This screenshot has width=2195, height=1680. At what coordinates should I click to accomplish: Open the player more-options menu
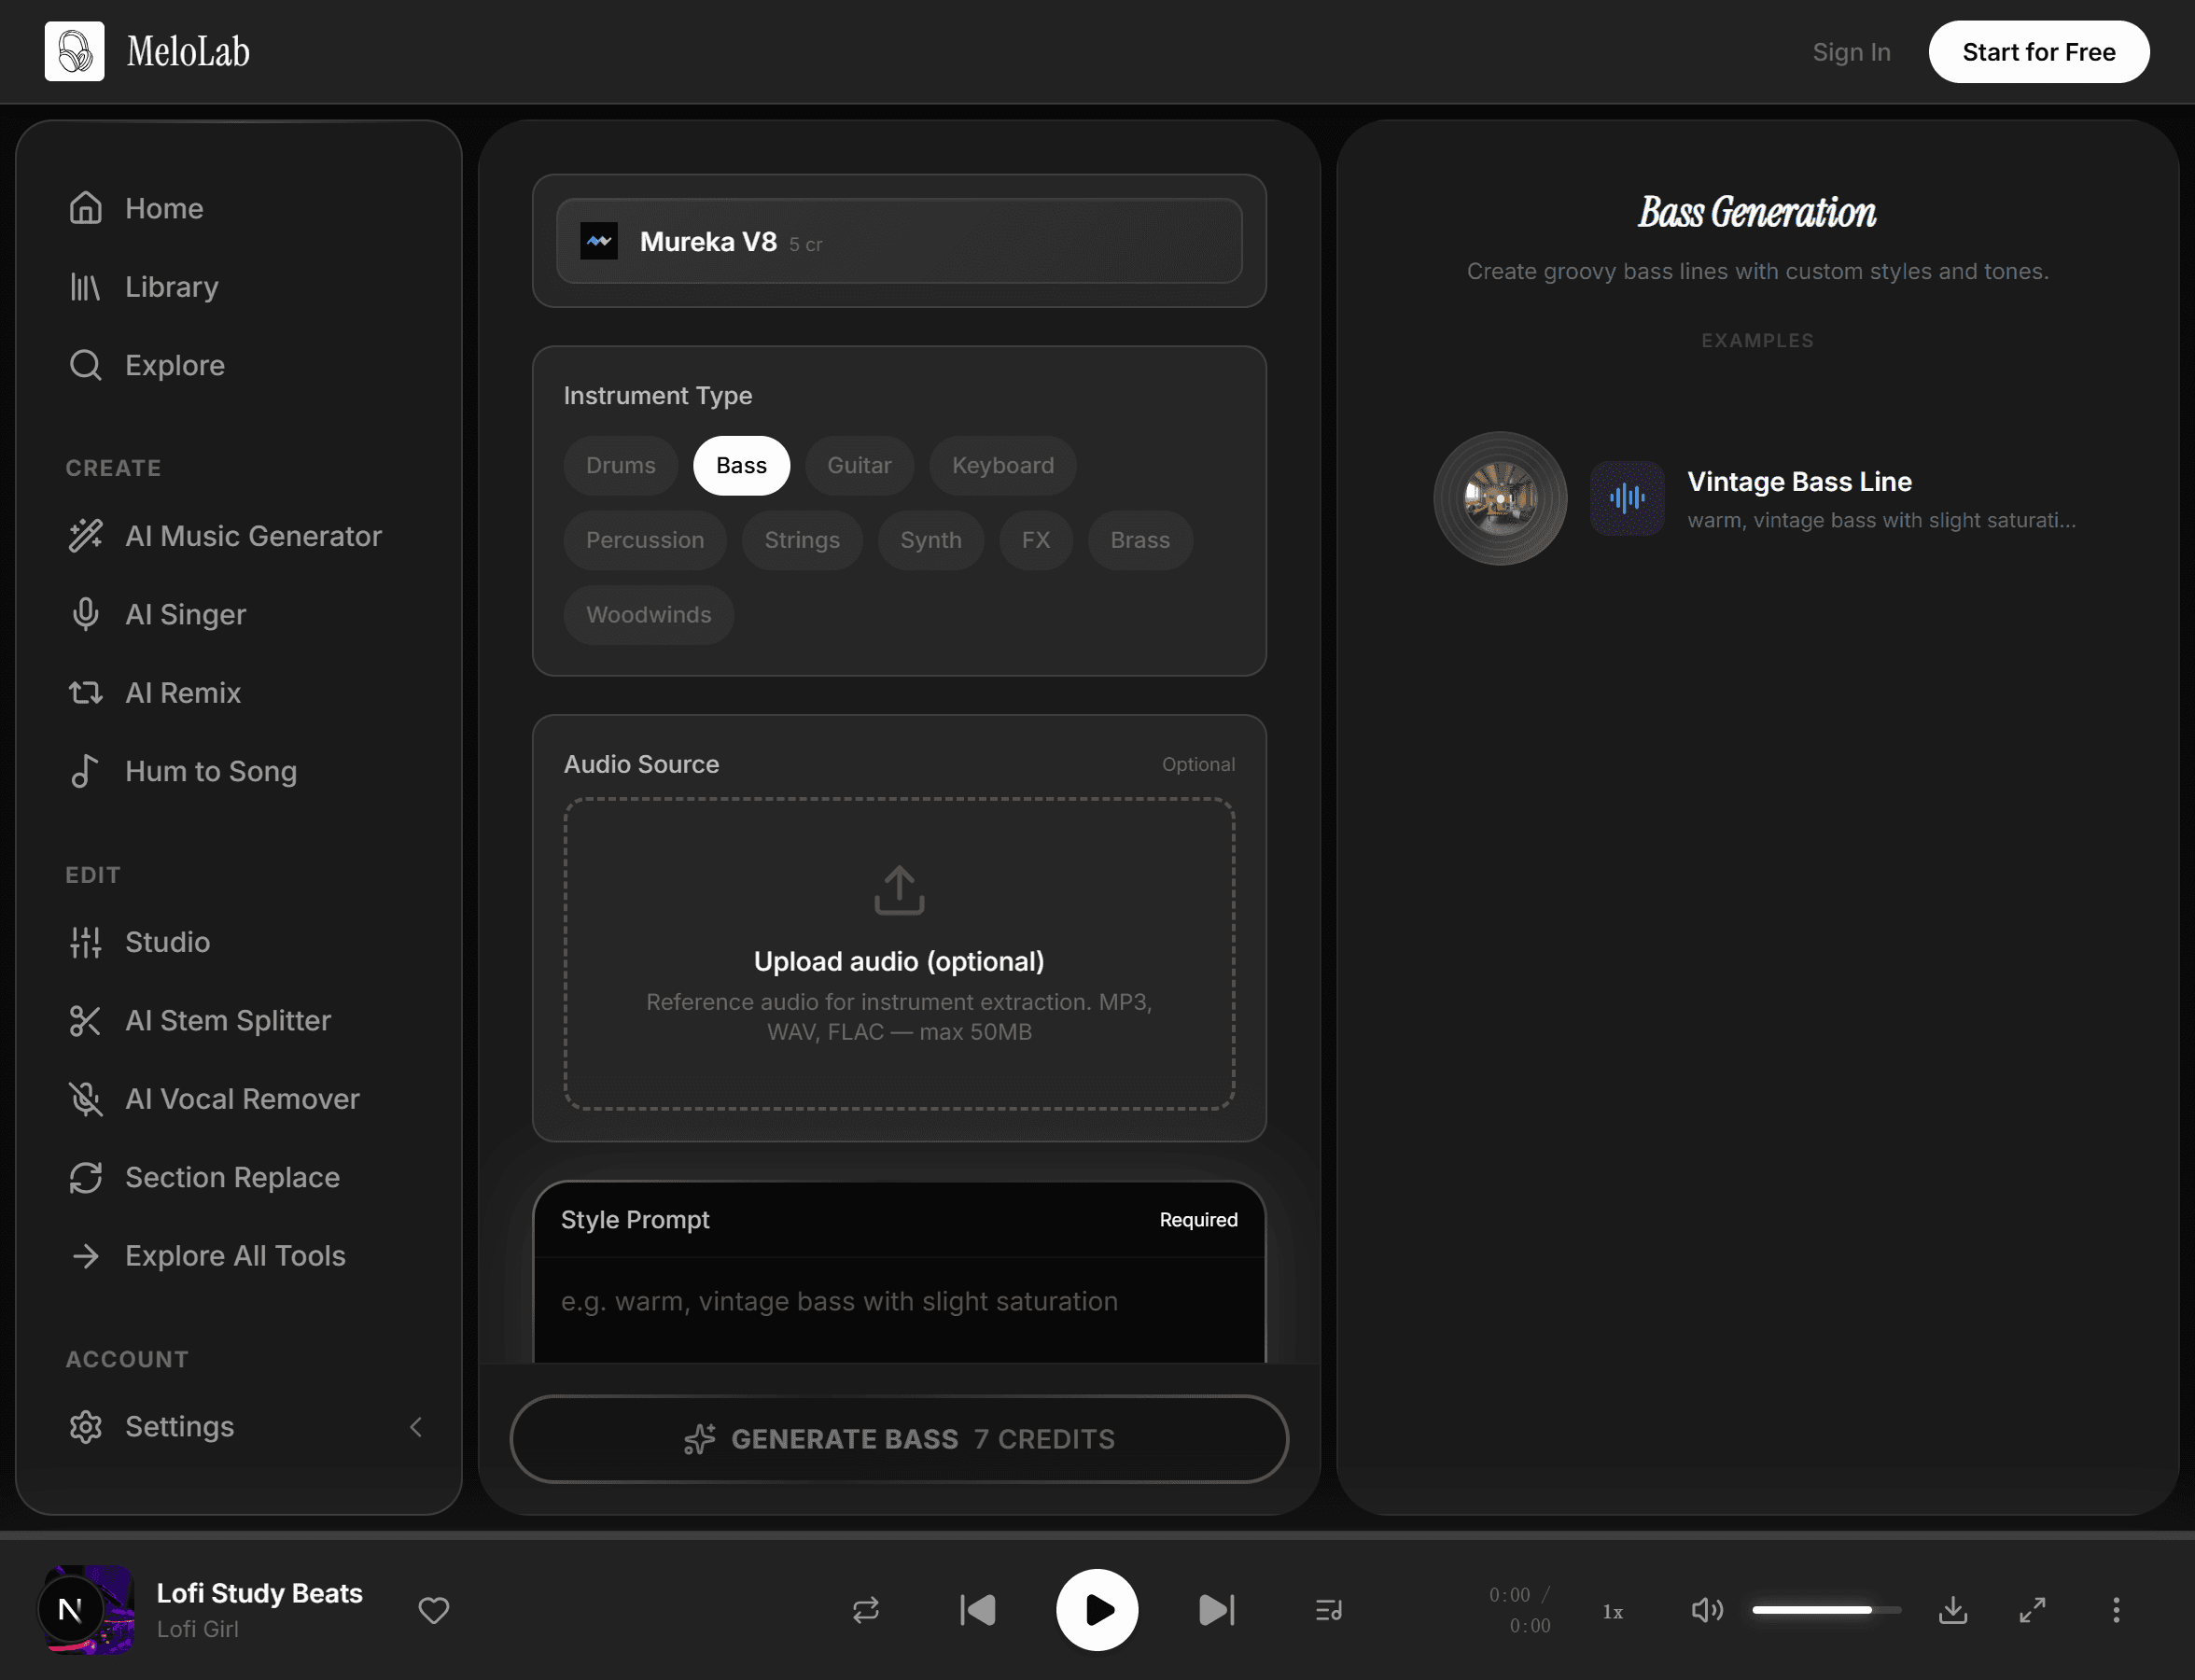pos(2116,1610)
